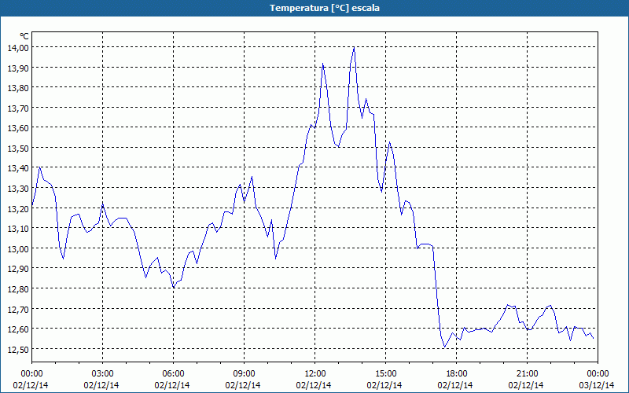
Task: Click the 18:00 time axis label
Action: pyautogui.click(x=457, y=374)
